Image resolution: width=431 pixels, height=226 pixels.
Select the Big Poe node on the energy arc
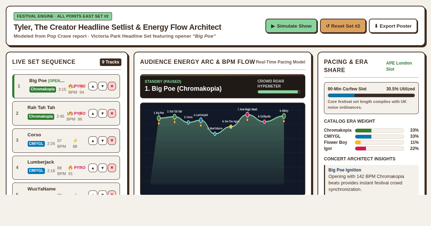pos(159,118)
